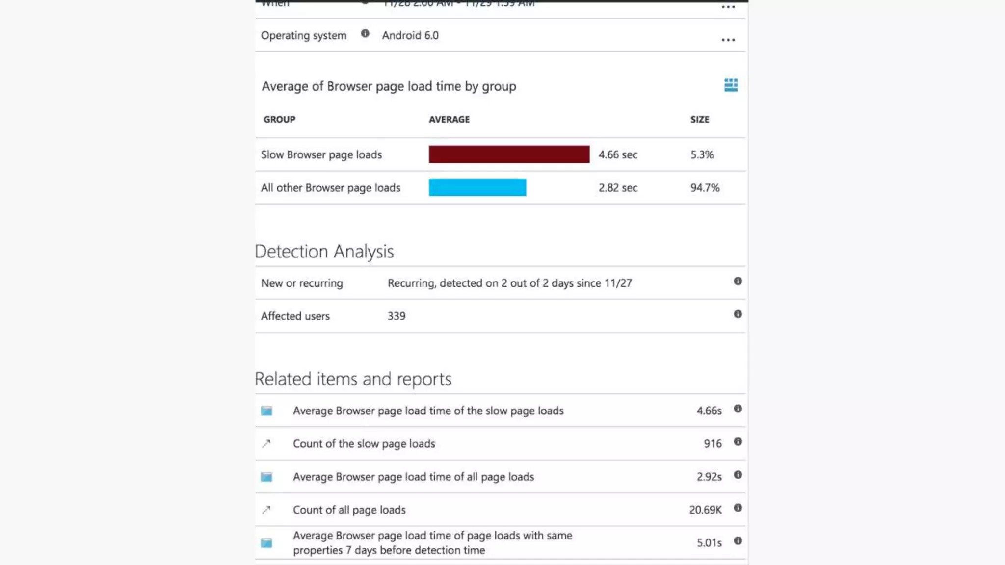Open Count of the slow page loads report

(x=364, y=444)
